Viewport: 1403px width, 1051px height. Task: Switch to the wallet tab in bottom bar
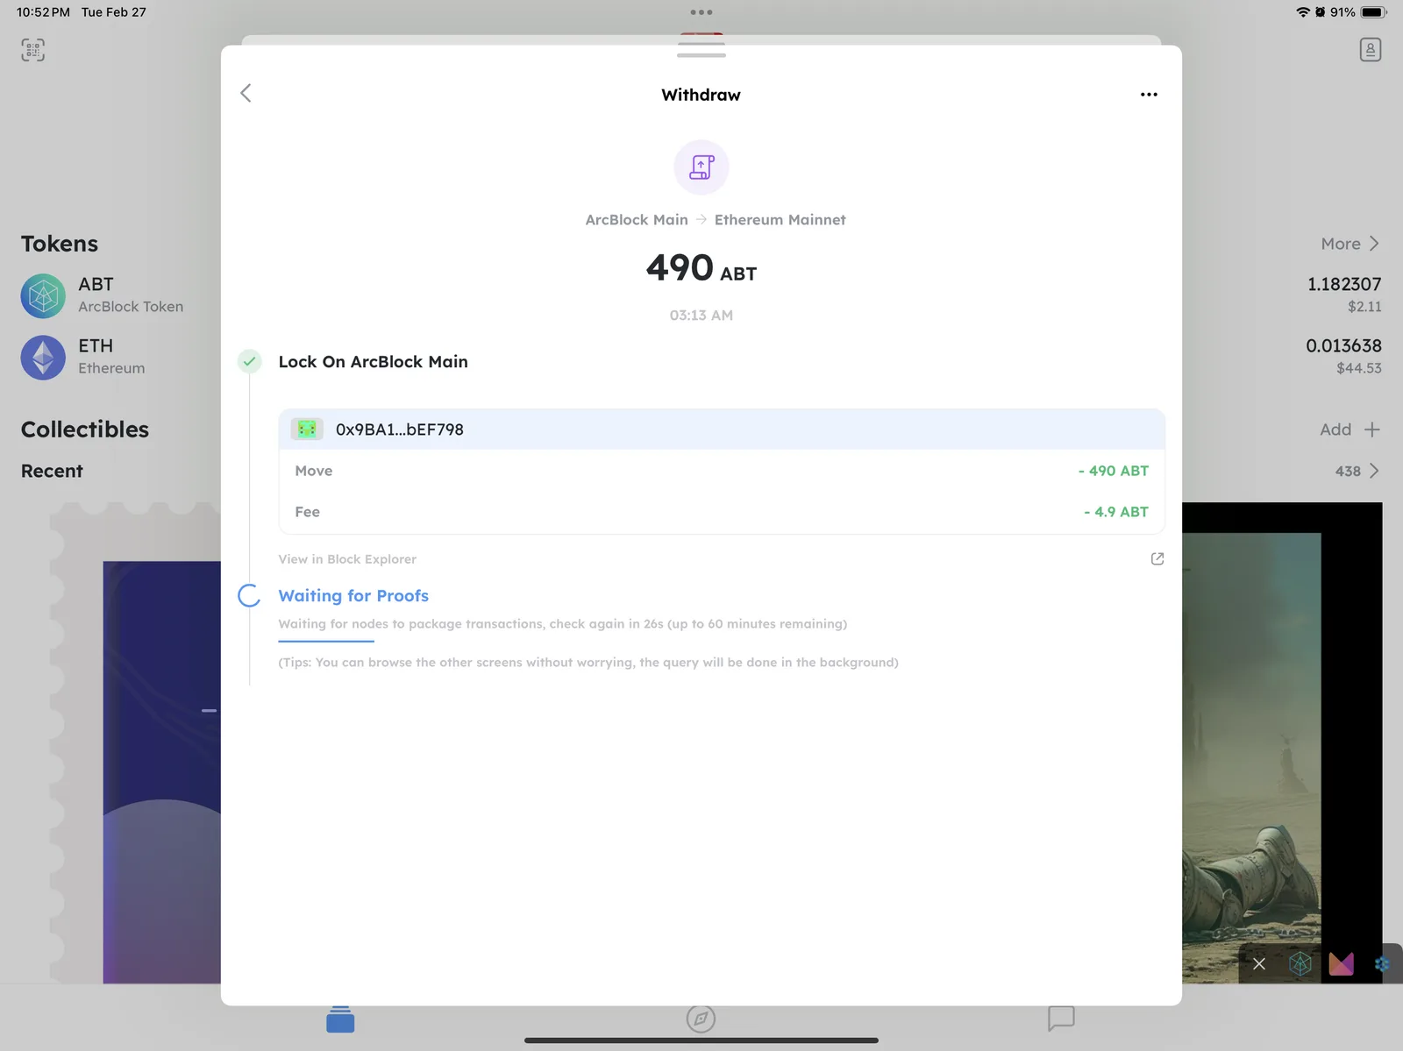[x=340, y=1019]
